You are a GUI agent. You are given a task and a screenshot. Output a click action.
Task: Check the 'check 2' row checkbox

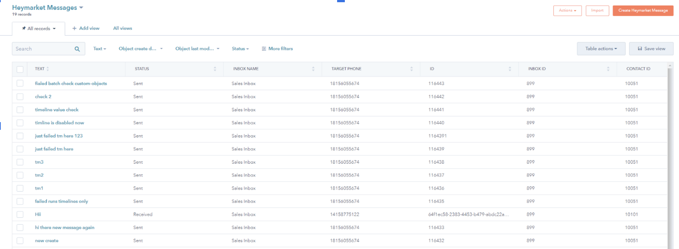[x=20, y=96]
